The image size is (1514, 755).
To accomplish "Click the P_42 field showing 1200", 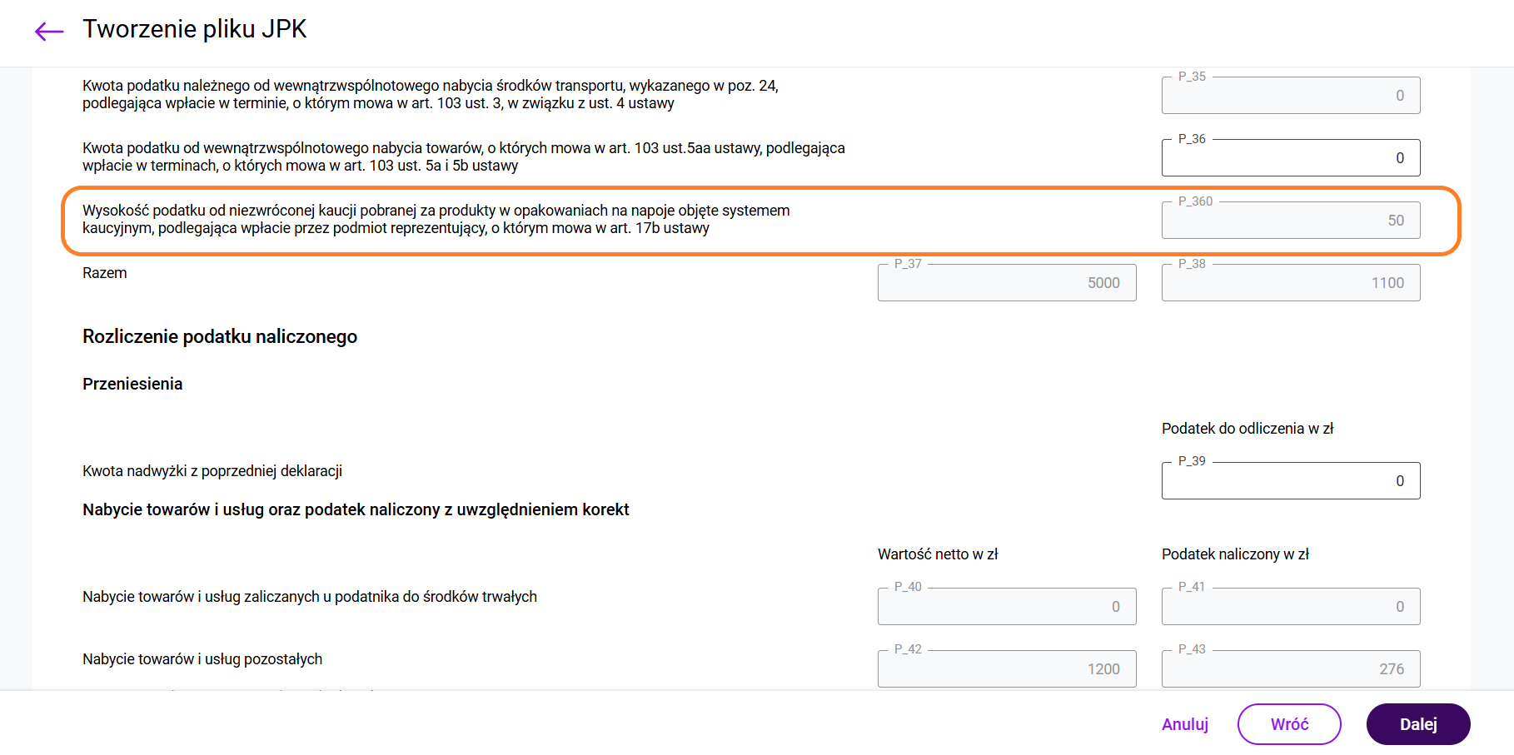I will click(x=1006, y=669).
